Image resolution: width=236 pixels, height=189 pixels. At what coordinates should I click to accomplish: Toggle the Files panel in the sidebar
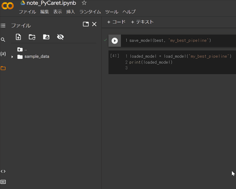pos(3,68)
